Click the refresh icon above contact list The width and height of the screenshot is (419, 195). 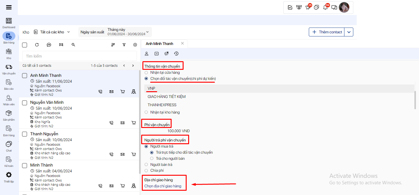coord(37,45)
